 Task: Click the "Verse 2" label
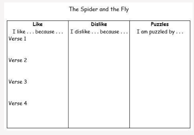click(x=18, y=60)
